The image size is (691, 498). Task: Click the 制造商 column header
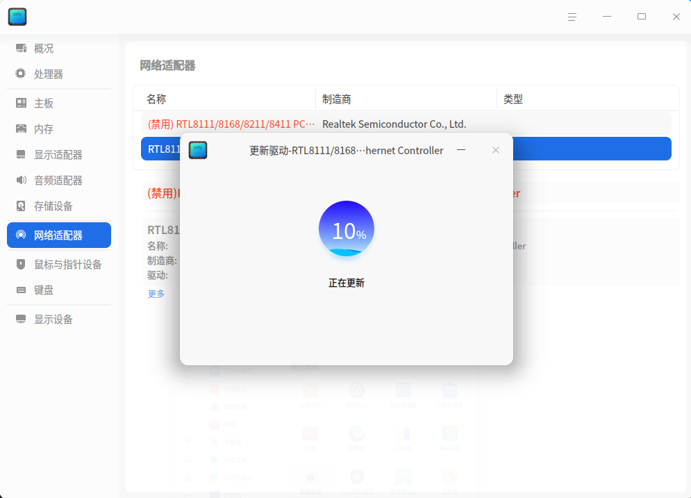coord(337,99)
